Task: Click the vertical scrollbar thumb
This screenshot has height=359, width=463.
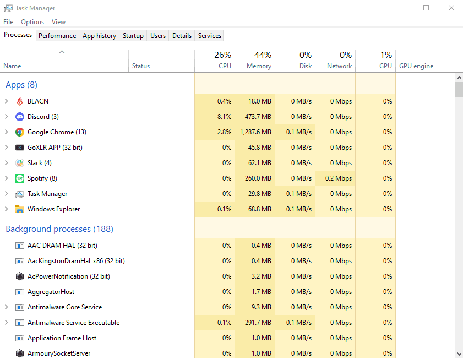Action: tap(459, 89)
